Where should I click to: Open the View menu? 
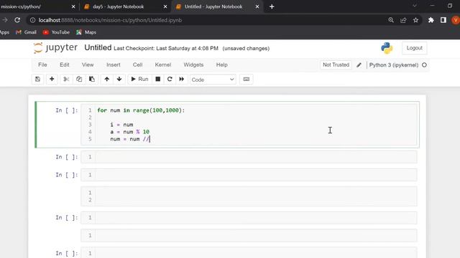[88, 65]
